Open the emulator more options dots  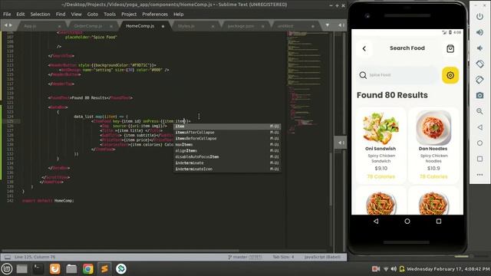click(479, 175)
